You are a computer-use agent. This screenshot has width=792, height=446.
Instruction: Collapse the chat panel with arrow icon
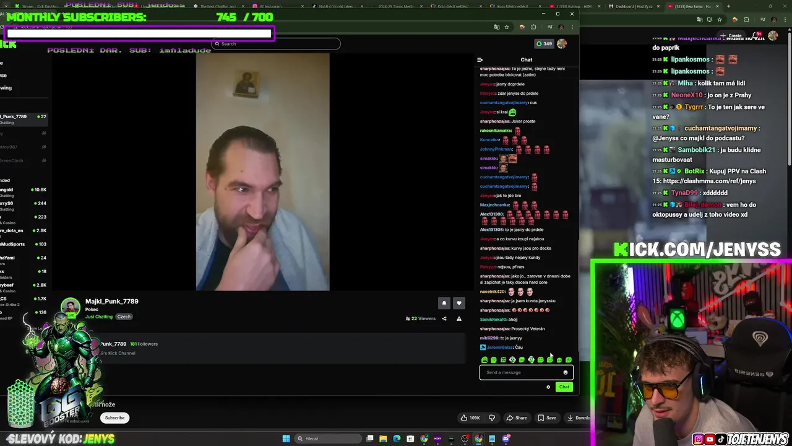click(x=480, y=60)
